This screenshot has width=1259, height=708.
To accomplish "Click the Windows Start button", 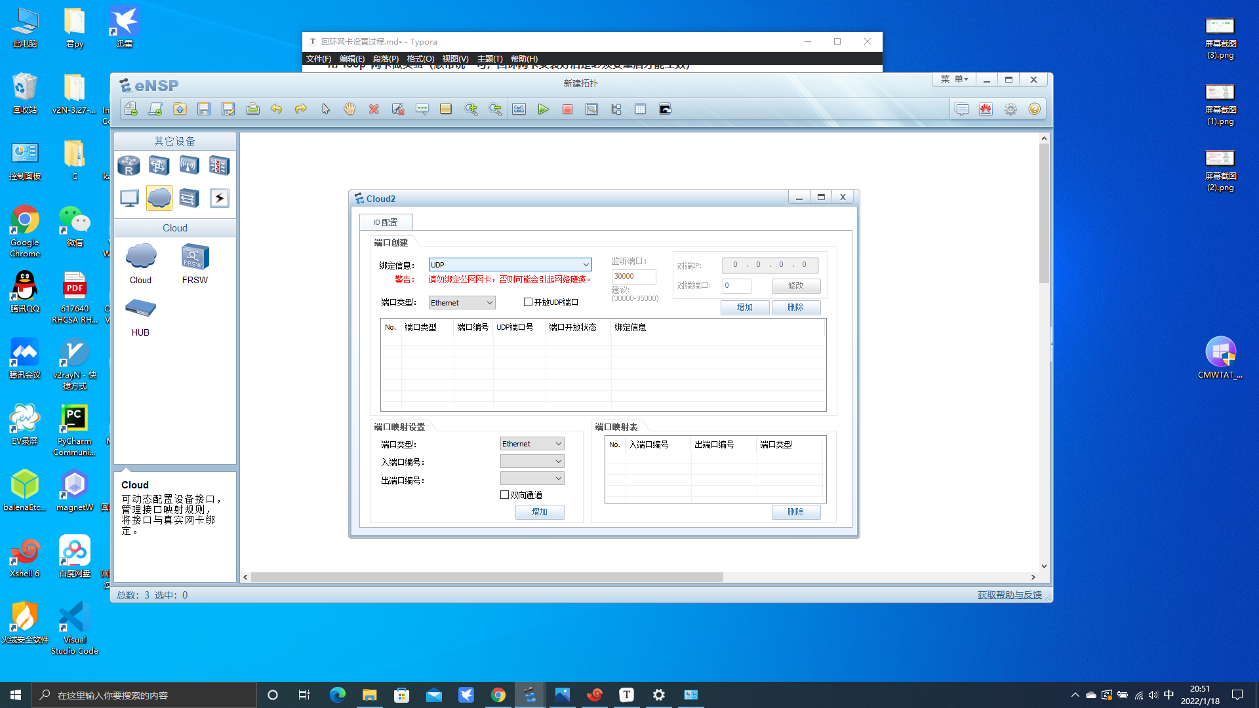I will point(16,695).
